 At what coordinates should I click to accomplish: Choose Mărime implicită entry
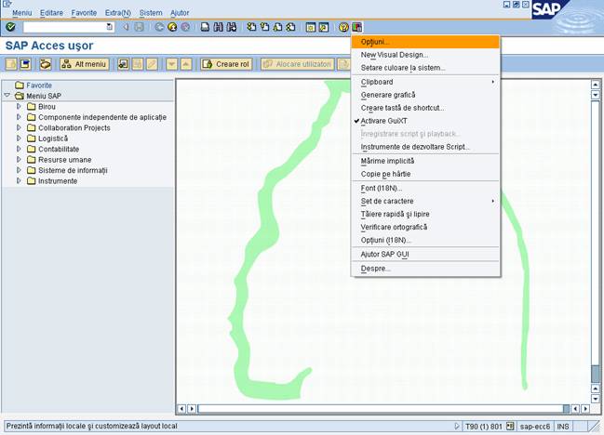pos(425,161)
